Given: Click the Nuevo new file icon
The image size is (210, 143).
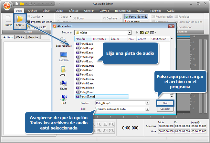Looking at the screenshot, I should (x=8, y=19).
